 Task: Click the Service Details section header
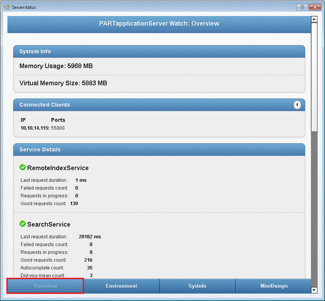[159, 150]
